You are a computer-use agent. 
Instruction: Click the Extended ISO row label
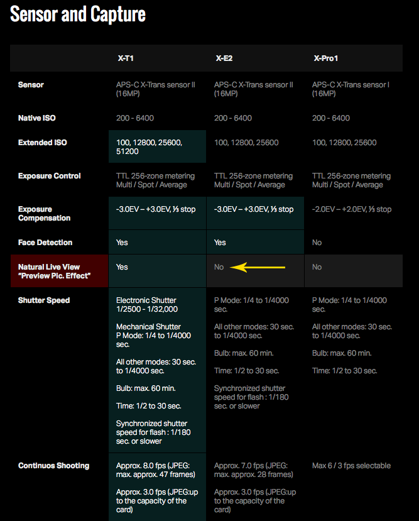[x=42, y=143]
